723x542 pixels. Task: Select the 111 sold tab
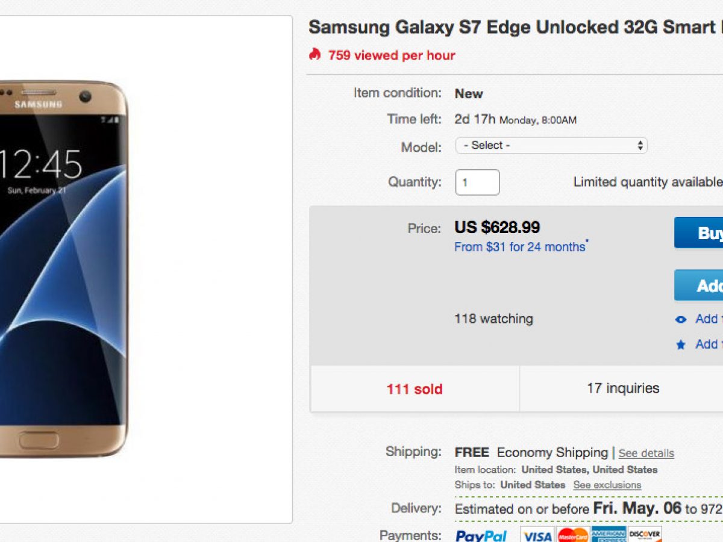click(x=415, y=389)
